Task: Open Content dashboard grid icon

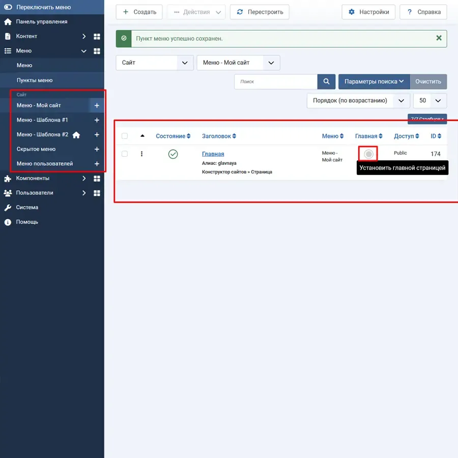Action: tap(97, 37)
